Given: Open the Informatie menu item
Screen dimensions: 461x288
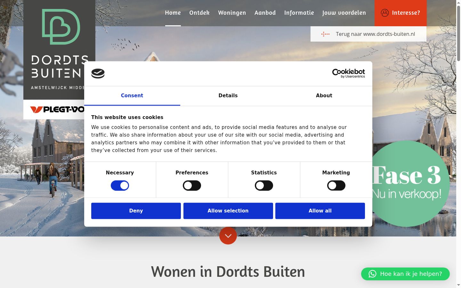Looking at the screenshot, I should pos(299,13).
